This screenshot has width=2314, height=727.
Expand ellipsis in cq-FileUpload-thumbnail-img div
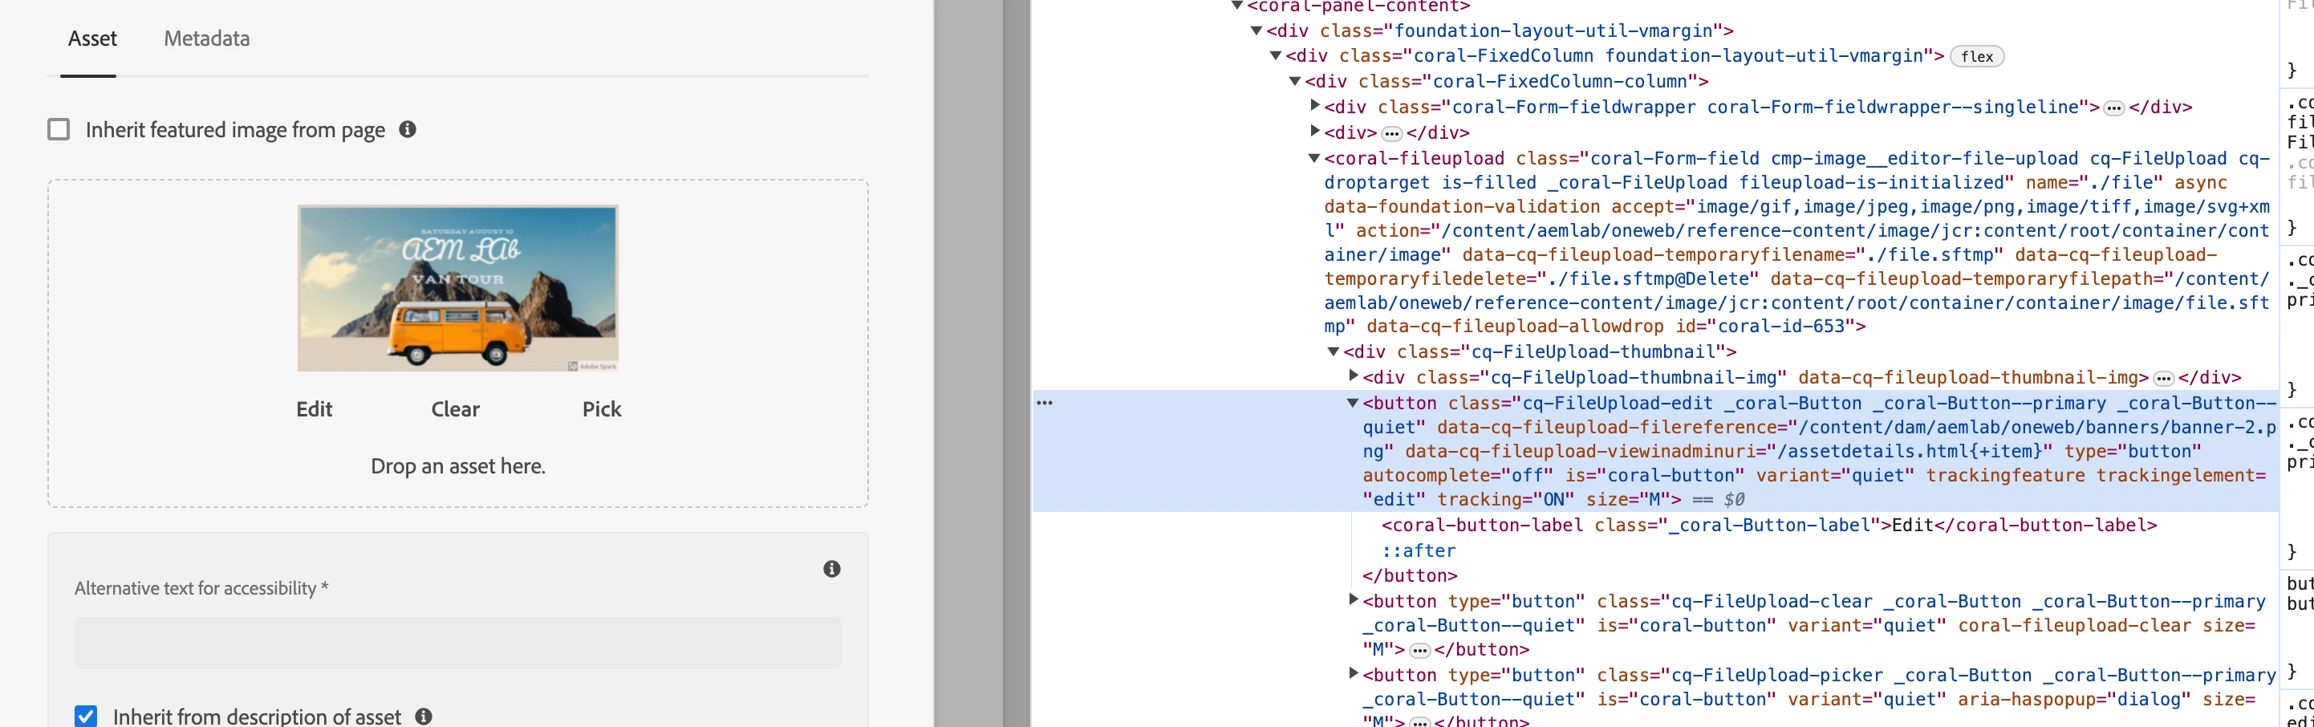[2164, 378]
